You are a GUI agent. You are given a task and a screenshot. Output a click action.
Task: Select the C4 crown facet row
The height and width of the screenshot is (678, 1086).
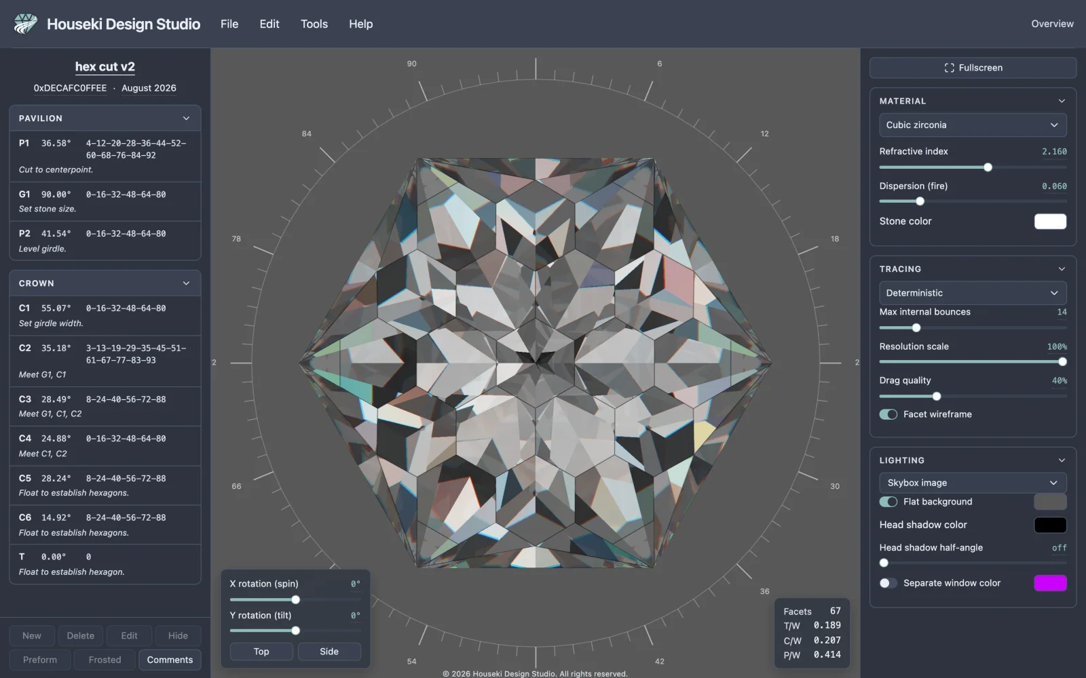tap(105, 446)
